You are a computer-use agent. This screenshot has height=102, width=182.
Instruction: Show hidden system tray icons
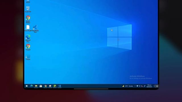(x=135, y=86)
